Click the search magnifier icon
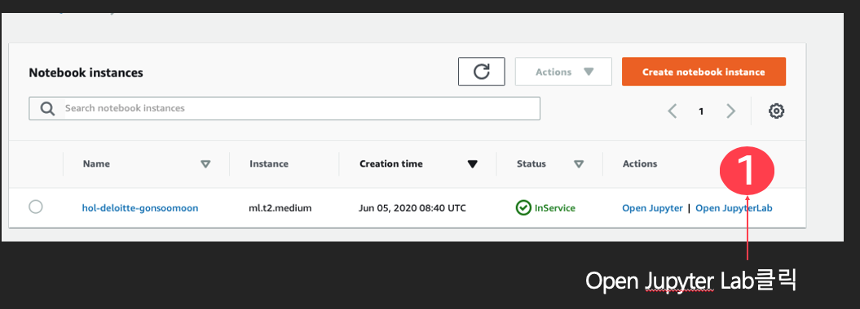This screenshot has width=860, height=309. click(48, 109)
